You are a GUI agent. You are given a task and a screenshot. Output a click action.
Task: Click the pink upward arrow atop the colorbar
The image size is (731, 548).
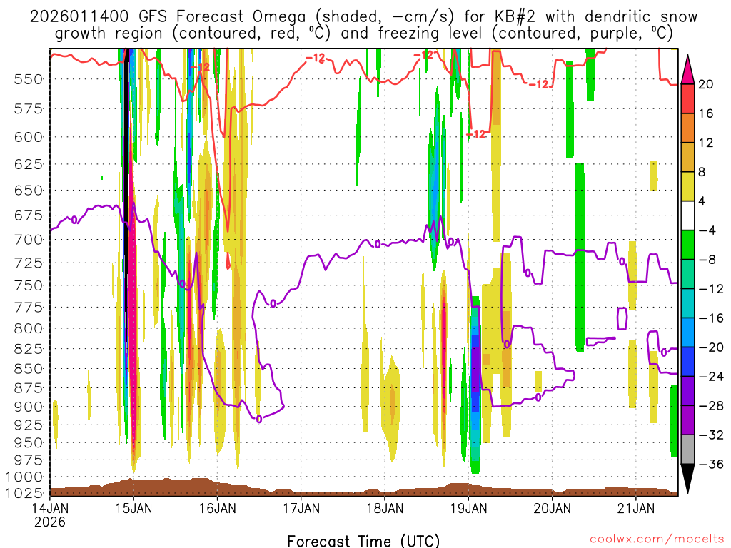point(687,70)
